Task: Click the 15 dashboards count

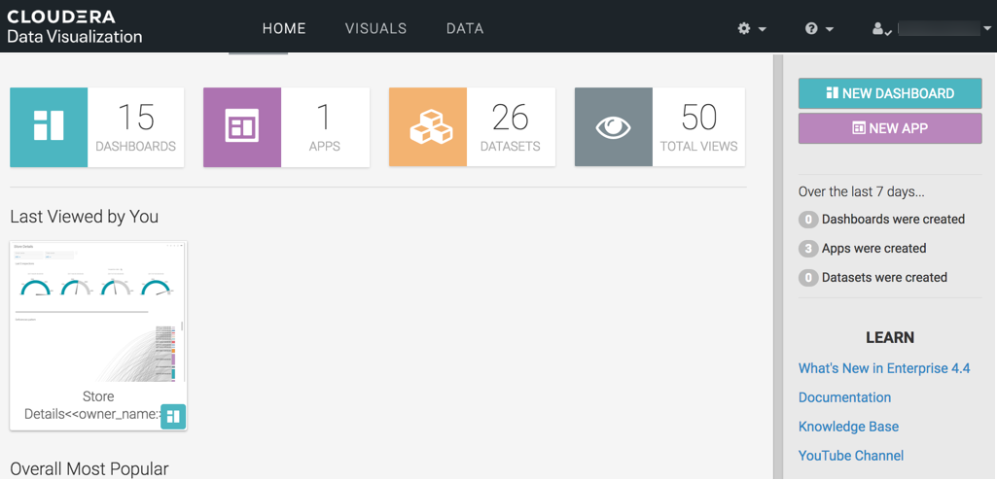Action: (135, 119)
